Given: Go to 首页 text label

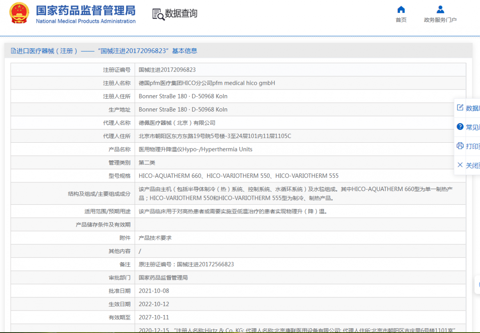Looking at the screenshot, I should pyautogui.click(x=401, y=20).
